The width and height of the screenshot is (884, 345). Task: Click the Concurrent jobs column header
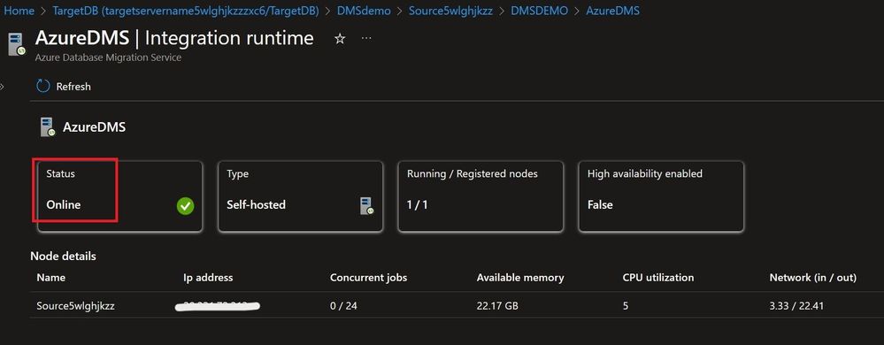[368, 278]
